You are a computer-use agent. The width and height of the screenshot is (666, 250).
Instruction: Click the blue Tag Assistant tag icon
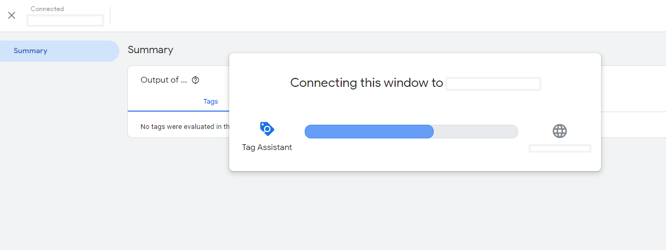point(267,129)
